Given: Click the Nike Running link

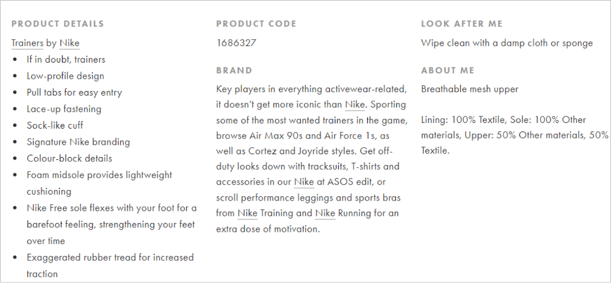Looking at the screenshot, I should pyautogui.click(x=325, y=213).
